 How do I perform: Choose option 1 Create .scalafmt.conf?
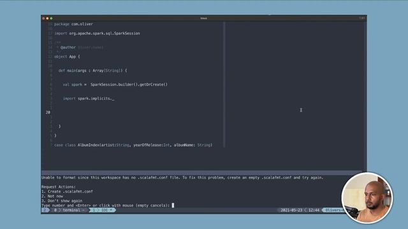click(x=67, y=191)
